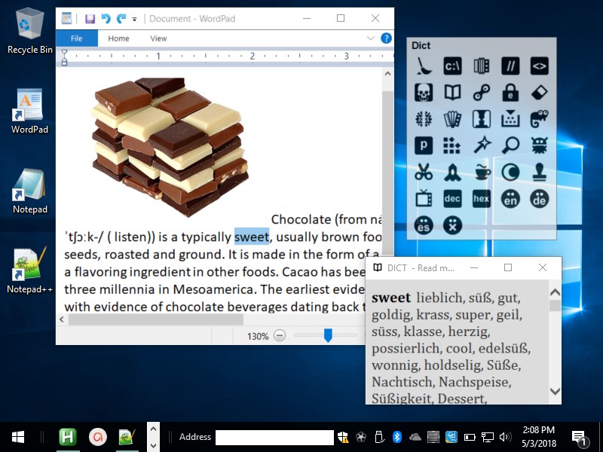The image size is (603, 452).
Task: Click the magnifying glass icon in Dict panel
Action: pos(510,145)
